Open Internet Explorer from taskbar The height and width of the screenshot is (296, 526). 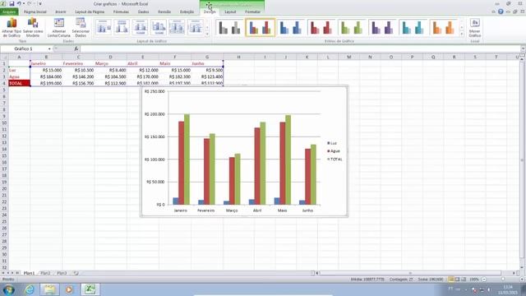coord(30,289)
